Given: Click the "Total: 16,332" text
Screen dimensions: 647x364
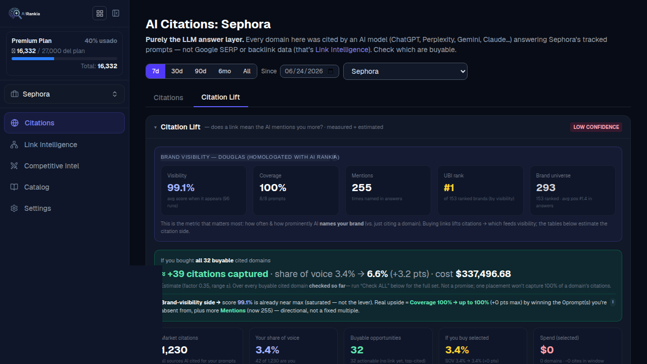Looking at the screenshot, I should (99, 66).
